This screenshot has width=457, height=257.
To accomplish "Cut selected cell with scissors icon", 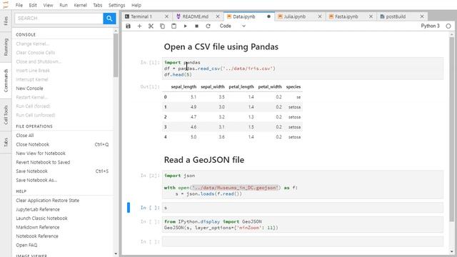I will click(x=151, y=26).
